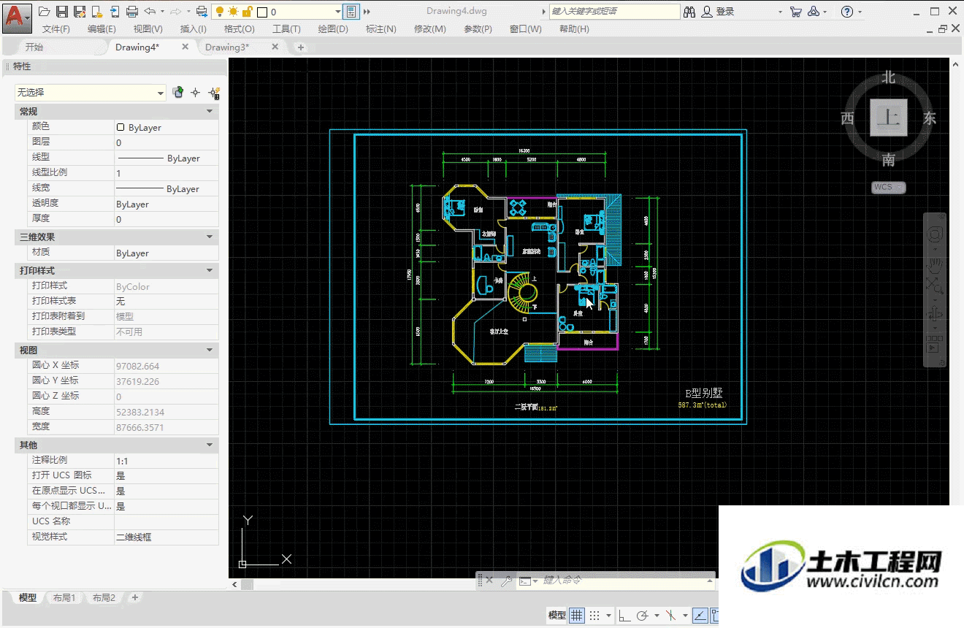
Task: Open the 绘图(D) menu
Action: [333, 29]
